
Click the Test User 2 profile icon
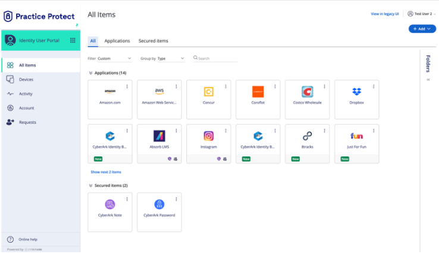(410, 14)
